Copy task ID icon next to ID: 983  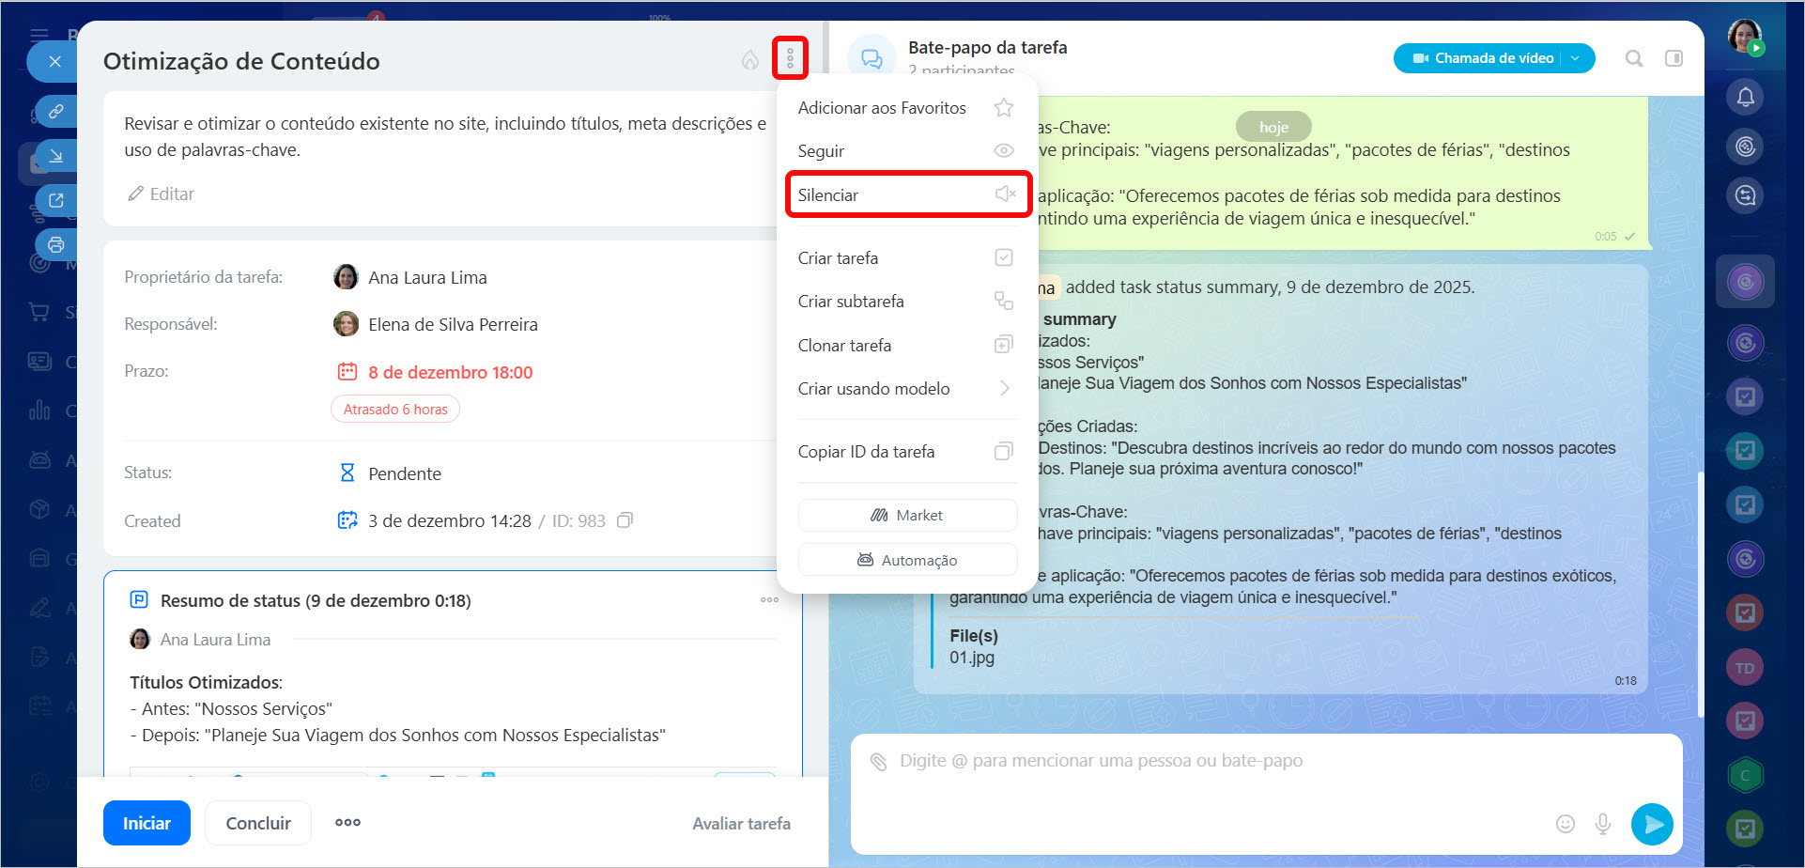tap(625, 520)
